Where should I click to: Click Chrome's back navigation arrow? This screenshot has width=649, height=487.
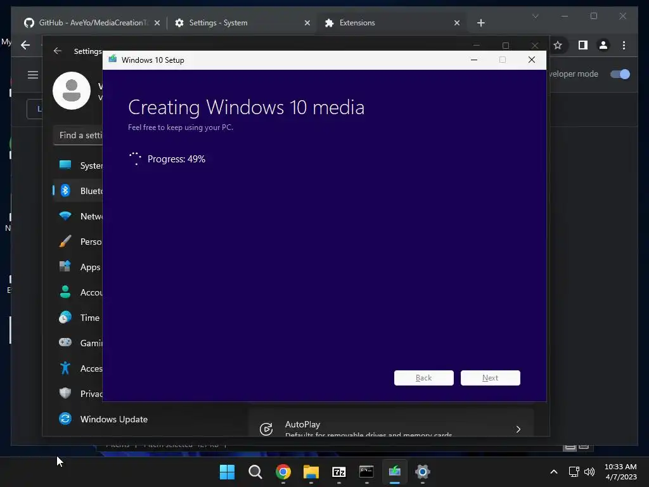25,45
